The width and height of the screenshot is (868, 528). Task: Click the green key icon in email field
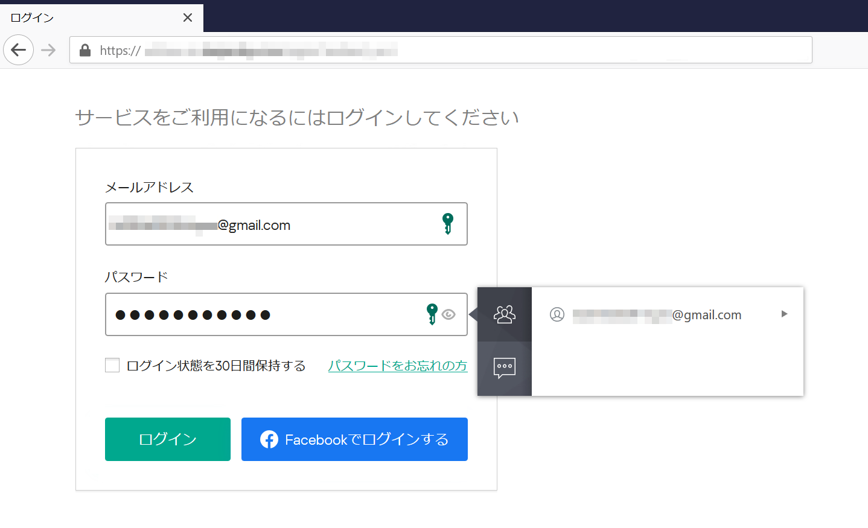click(447, 224)
